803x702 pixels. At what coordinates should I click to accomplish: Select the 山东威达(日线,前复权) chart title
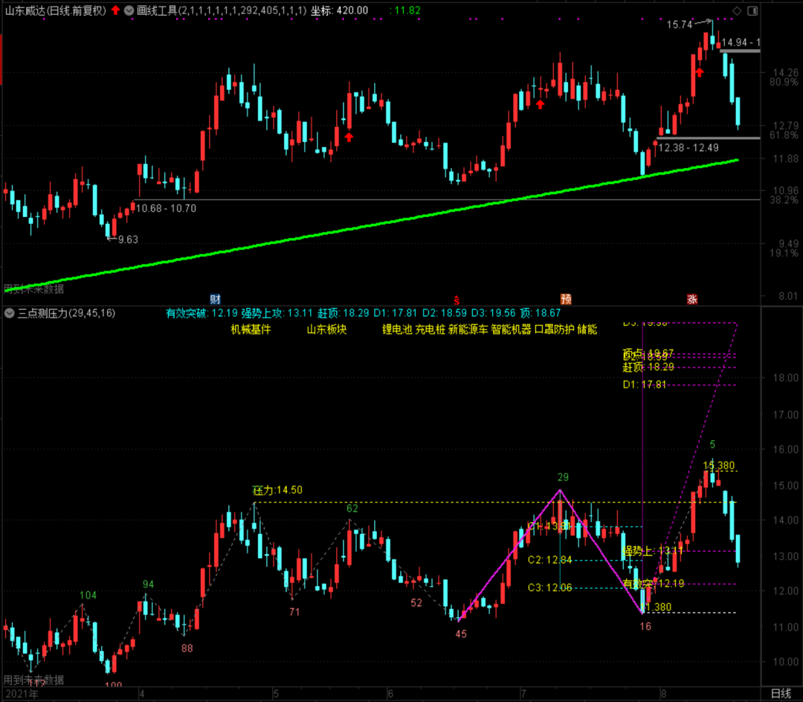pos(56,10)
